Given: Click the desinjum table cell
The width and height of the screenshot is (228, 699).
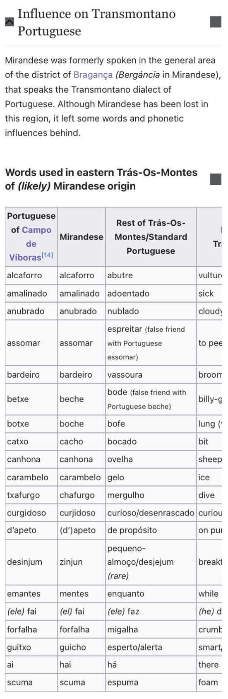Looking at the screenshot, I should pyautogui.click(x=31, y=562).
